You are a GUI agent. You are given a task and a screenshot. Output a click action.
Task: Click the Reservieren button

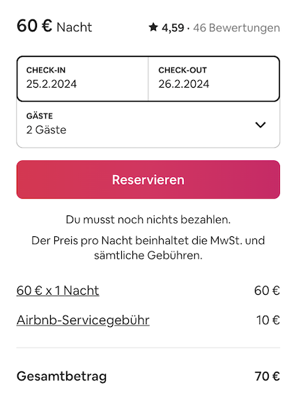[x=148, y=179]
